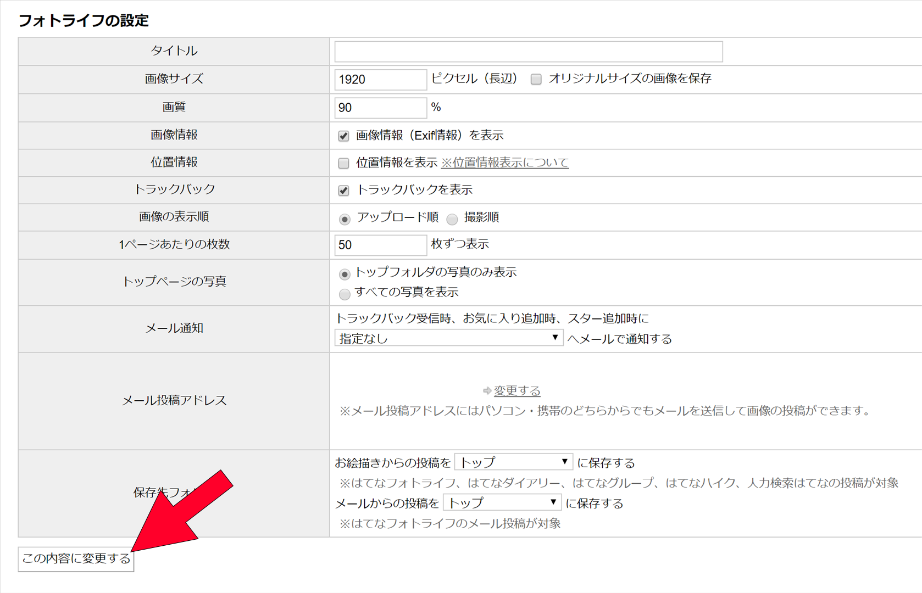Click the フォトライフの設定 heading
Image resolution: width=922 pixels, height=593 pixels.
pos(84,20)
